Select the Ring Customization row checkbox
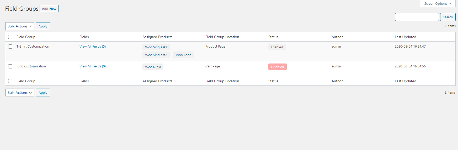Screen dimensions: 458x150 tap(10, 66)
